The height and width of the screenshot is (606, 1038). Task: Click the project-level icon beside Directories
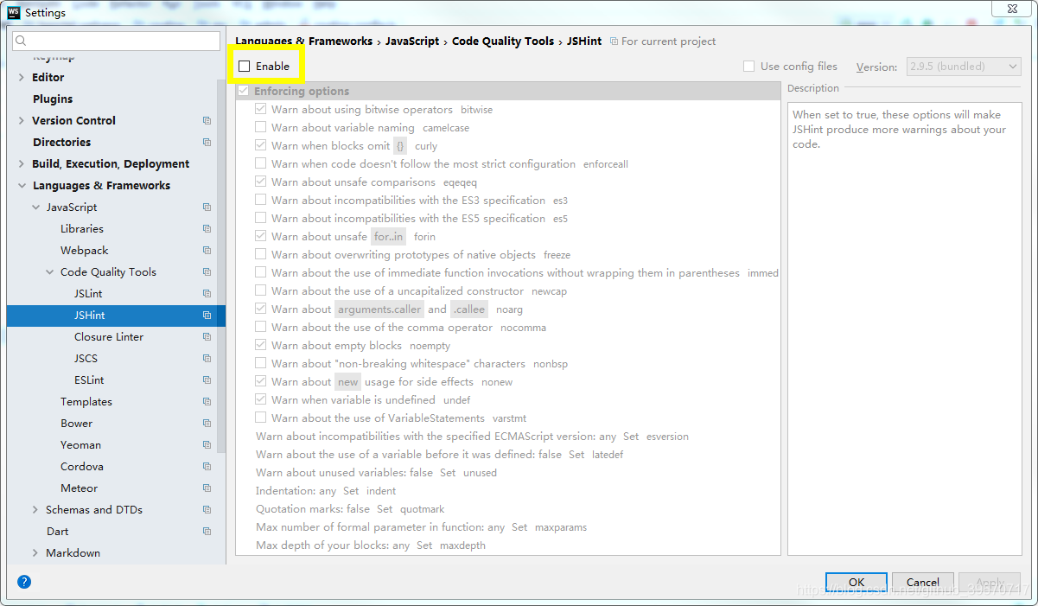[207, 143]
